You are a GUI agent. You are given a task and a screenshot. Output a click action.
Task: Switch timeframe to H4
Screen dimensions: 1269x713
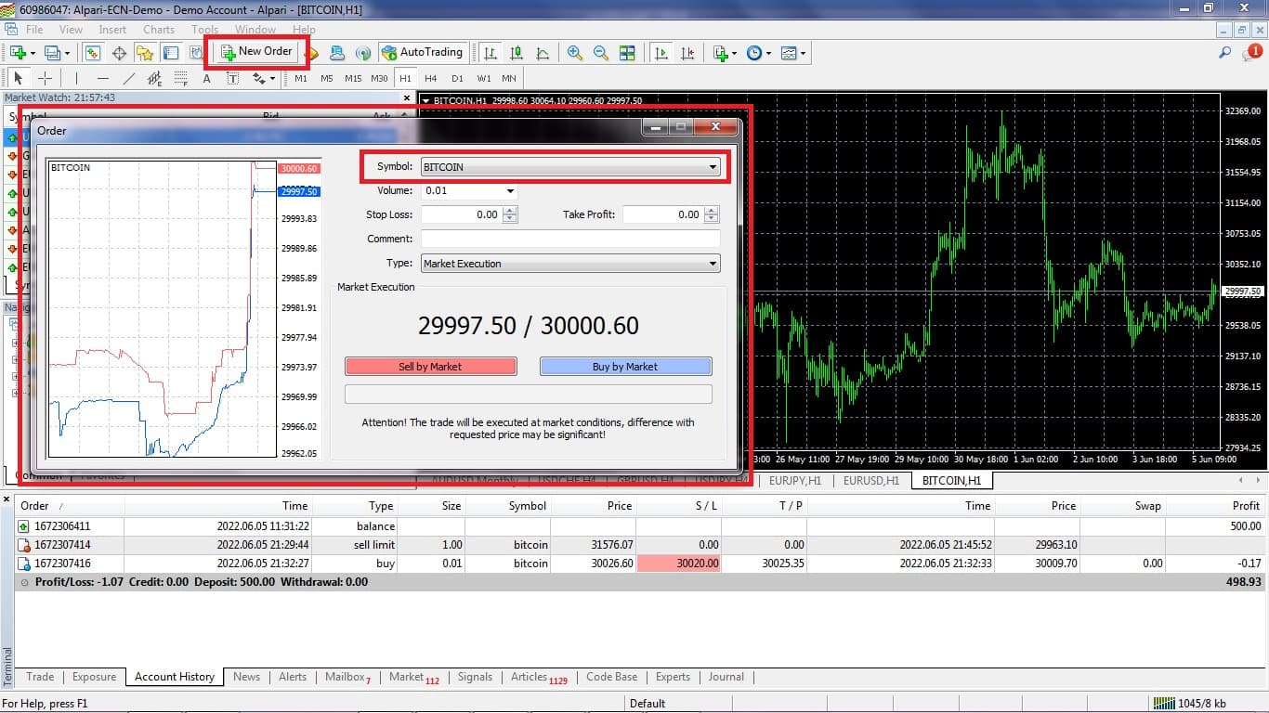point(431,79)
